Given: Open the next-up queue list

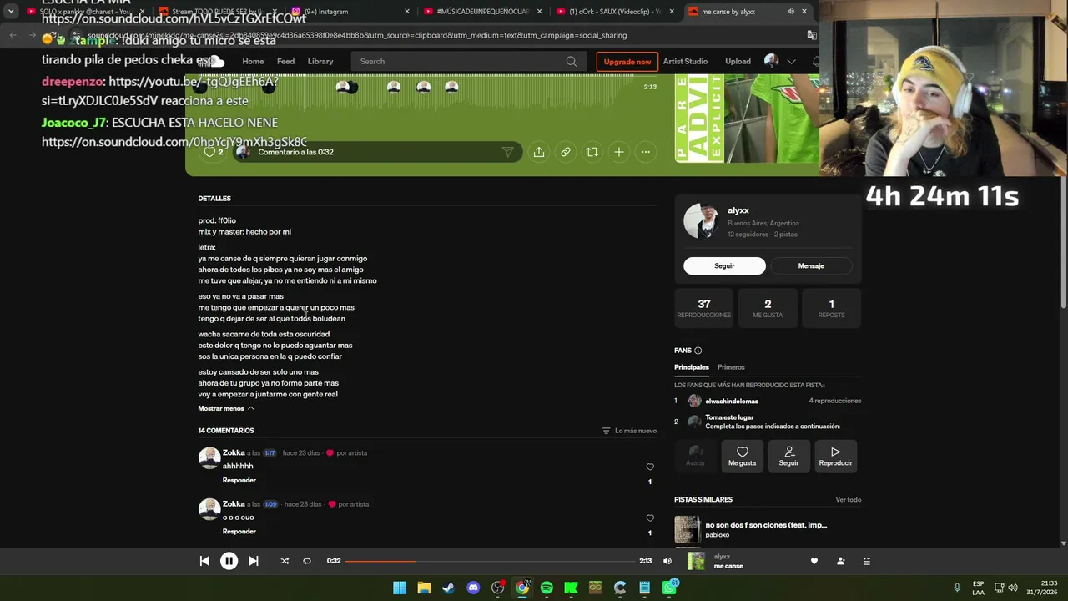Looking at the screenshot, I should point(867,561).
